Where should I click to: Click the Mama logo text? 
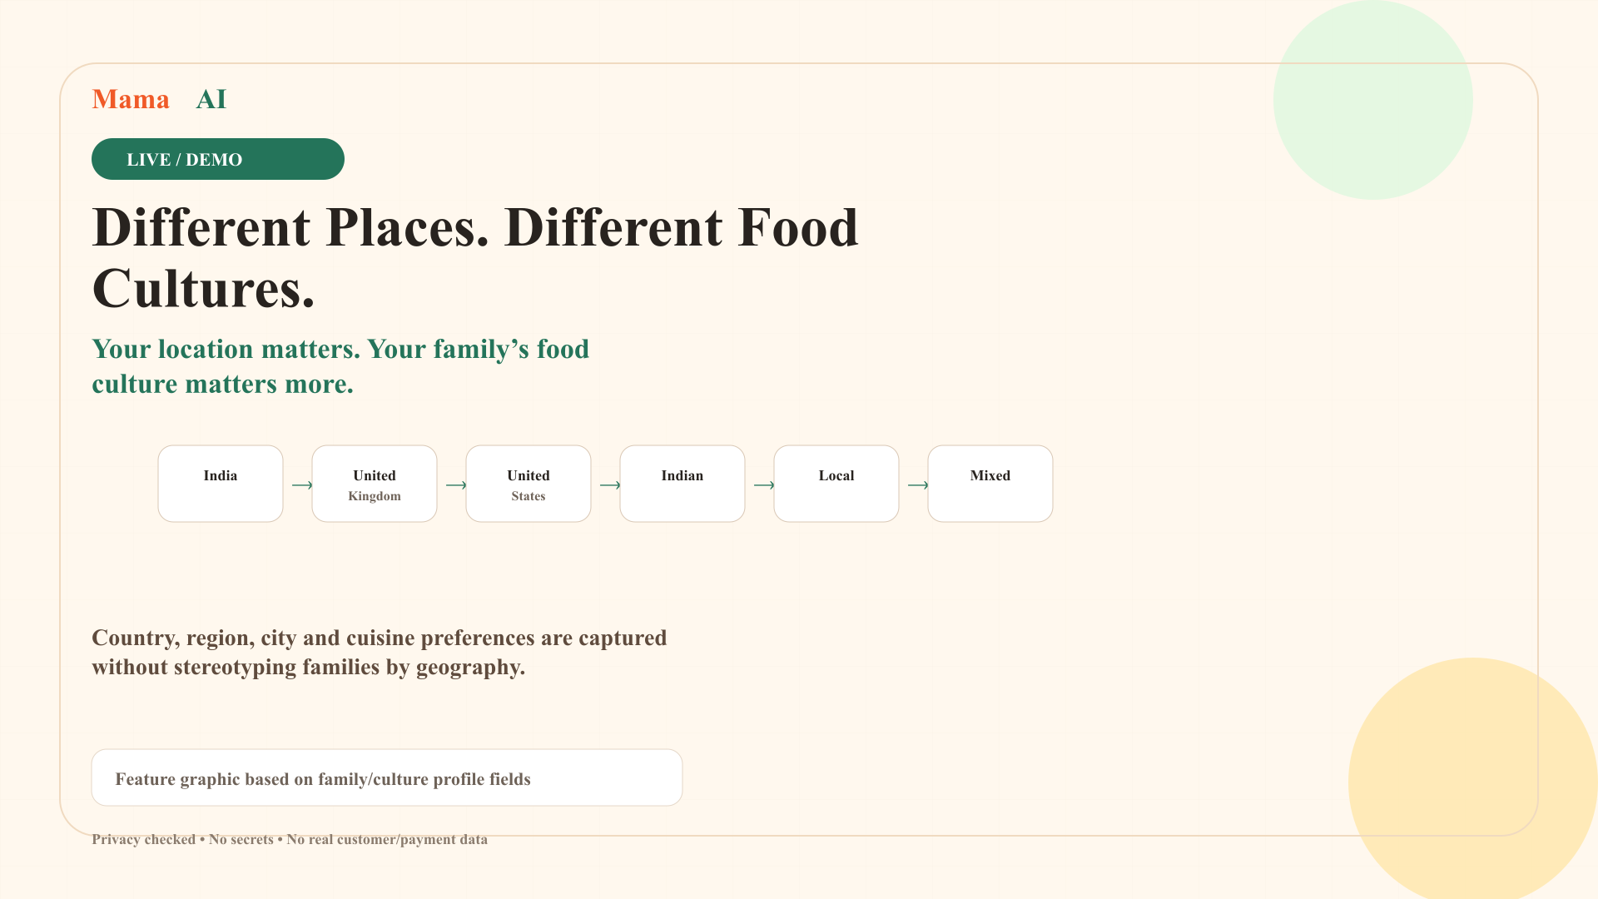tap(131, 99)
